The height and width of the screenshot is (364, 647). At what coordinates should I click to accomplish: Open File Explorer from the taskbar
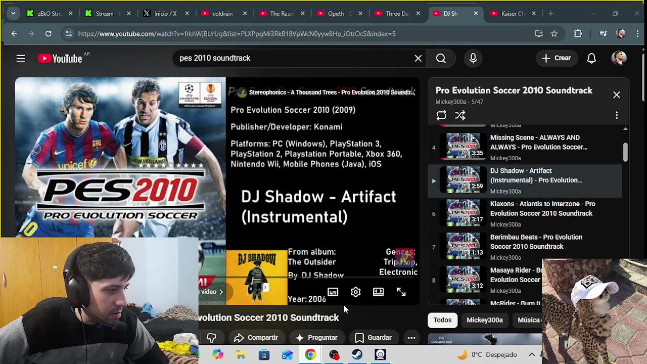[241, 355]
